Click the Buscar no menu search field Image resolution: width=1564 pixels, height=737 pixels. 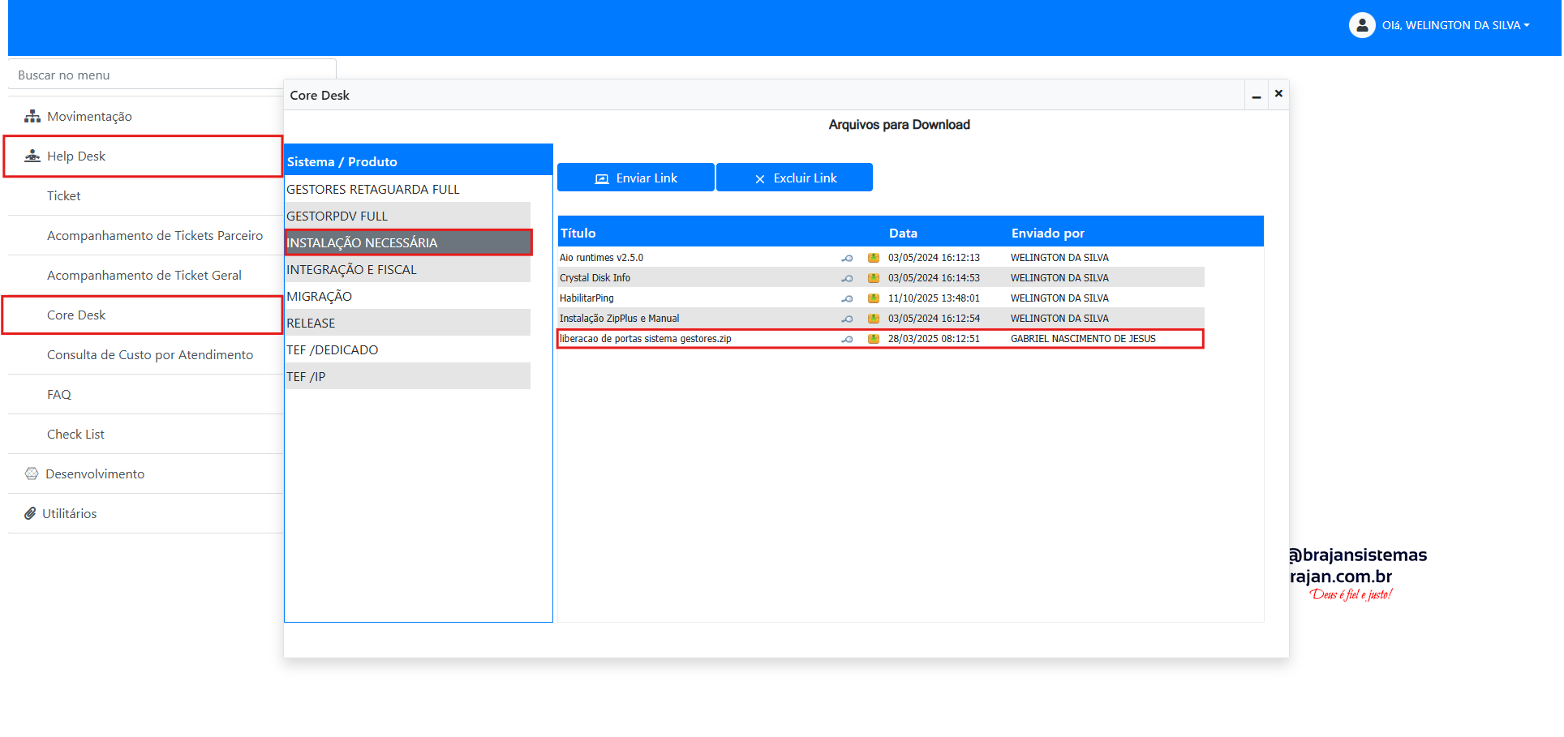tap(172, 75)
